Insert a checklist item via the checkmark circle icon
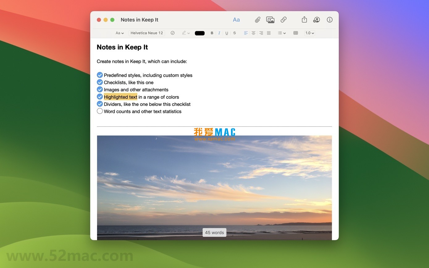 (172, 33)
